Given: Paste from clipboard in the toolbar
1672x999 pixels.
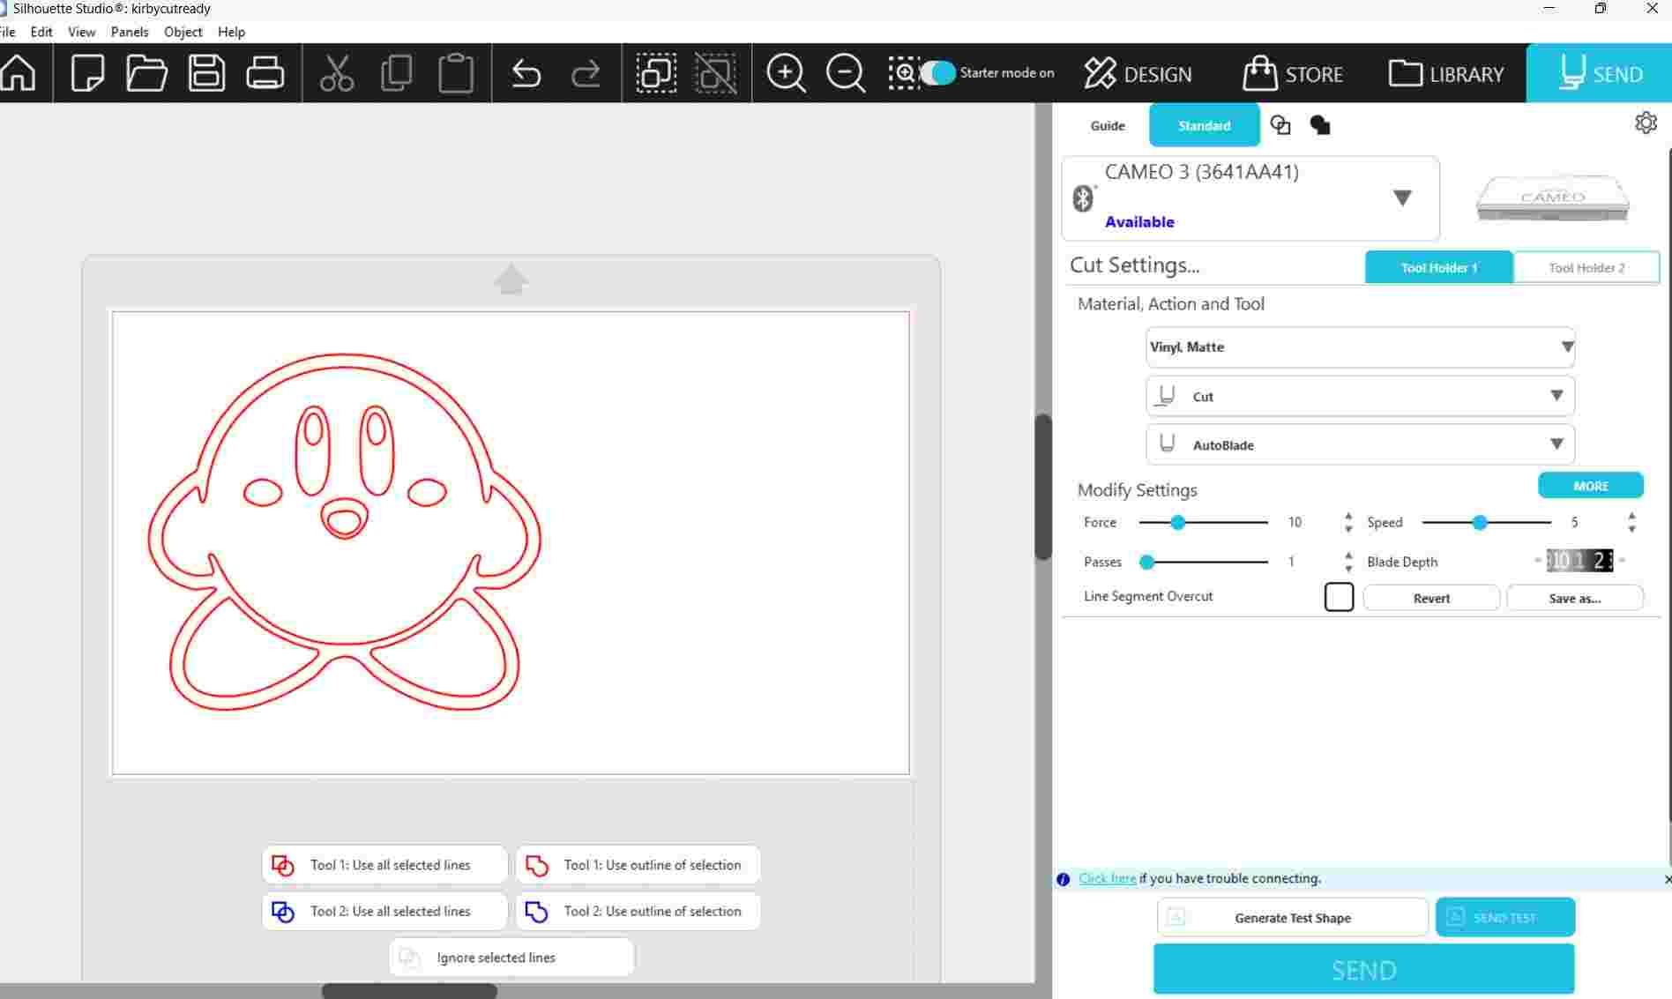Looking at the screenshot, I should tap(456, 72).
